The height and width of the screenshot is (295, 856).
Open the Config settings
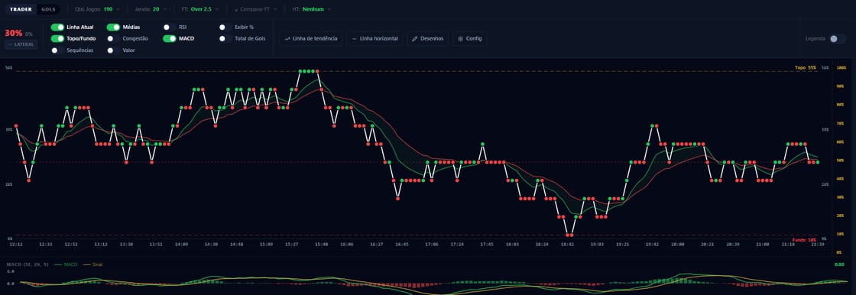coord(469,39)
